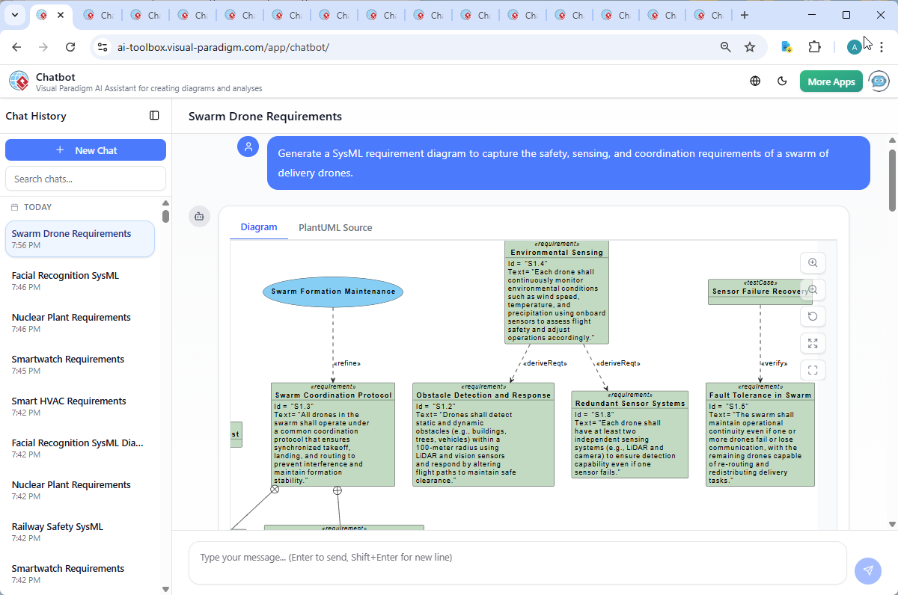The height and width of the screenshot is (595, 898).
Task: Open the diagram in fullscreen
Action: pos(812,370)
